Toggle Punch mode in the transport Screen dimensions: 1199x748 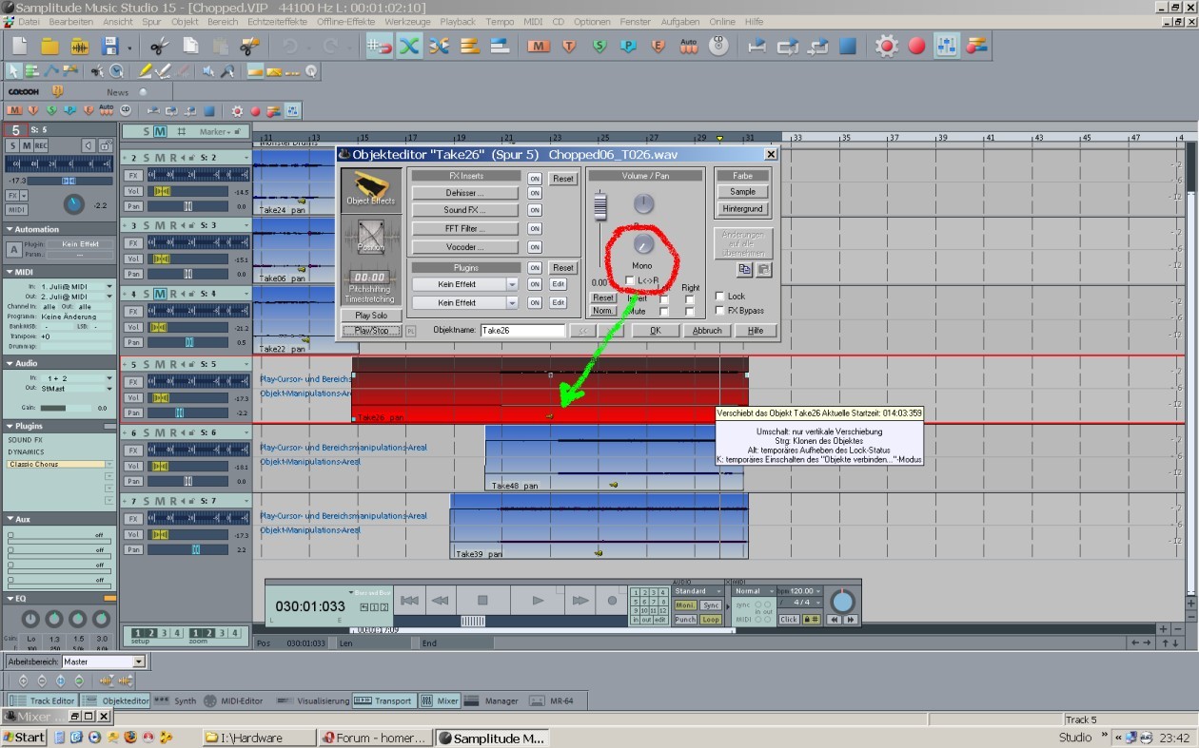685,620
